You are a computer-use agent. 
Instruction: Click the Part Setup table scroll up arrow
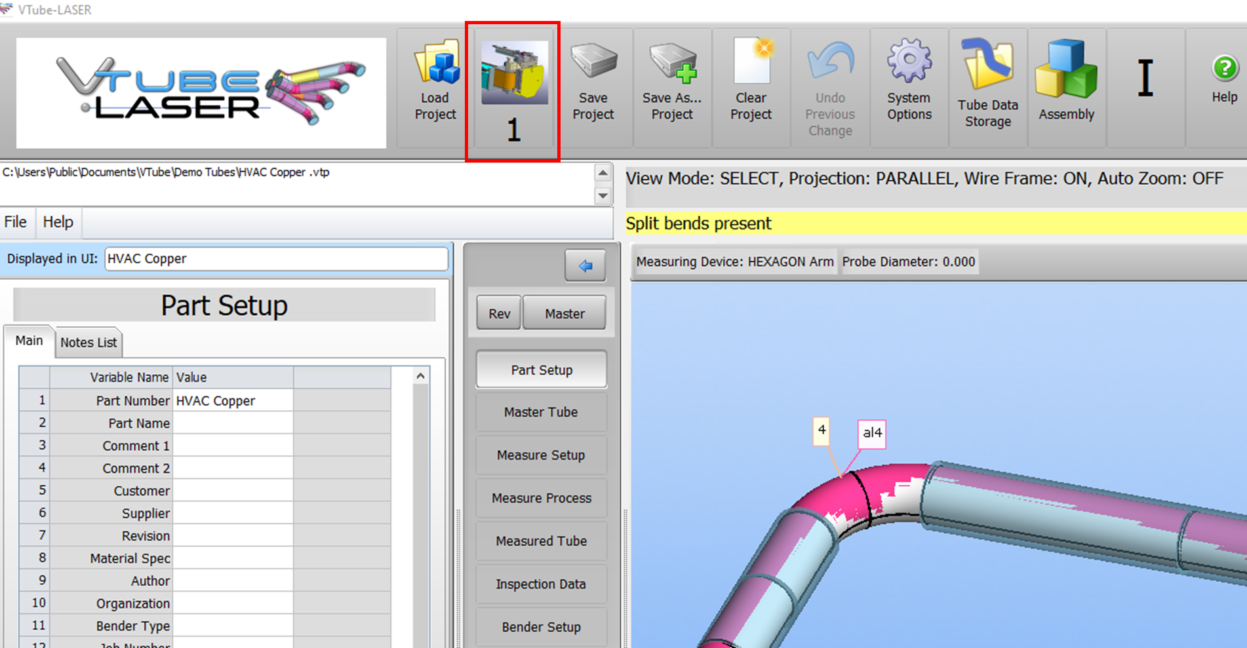(420, 376)
